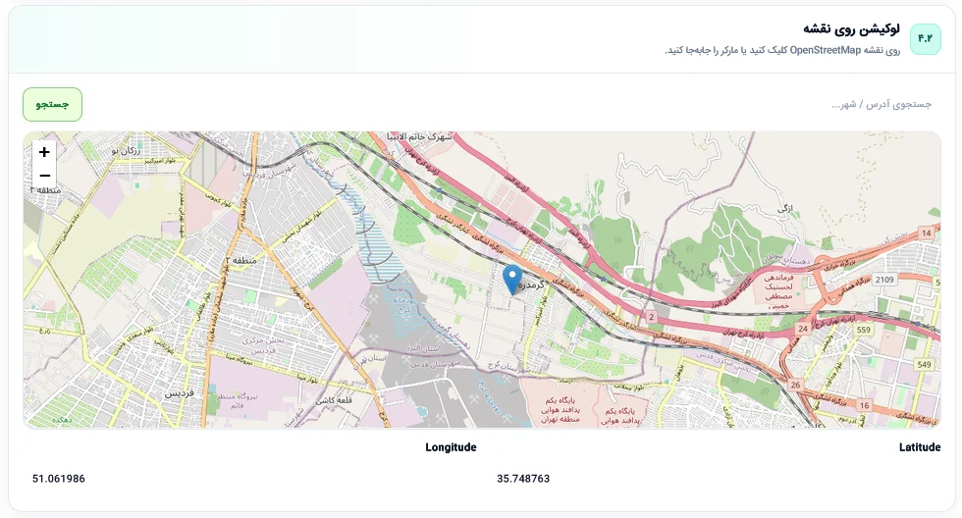Image resolution: width=962 pixels, height=518 pixels.
Task: Zoom in on the map
Action: click(44, 152)
